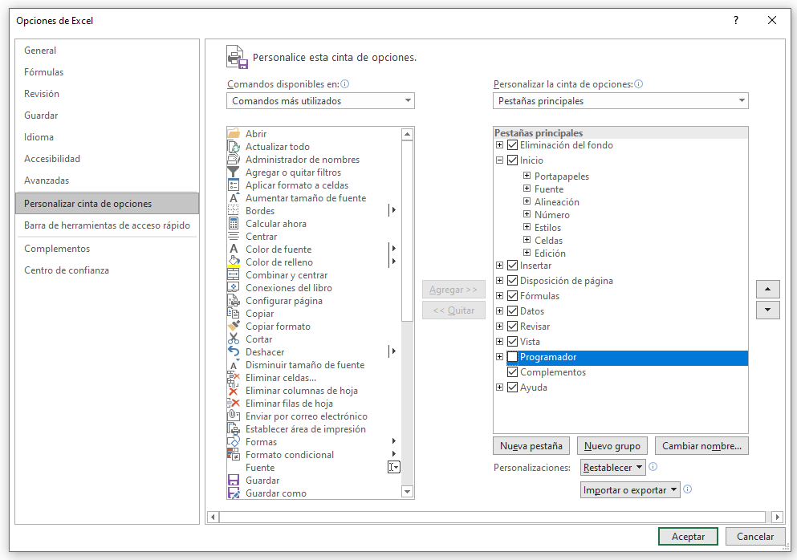Image resolution: width=797 pixels, height=560 pixels.
Task: Click the Bordes icon in commands list
Action: 234,211
